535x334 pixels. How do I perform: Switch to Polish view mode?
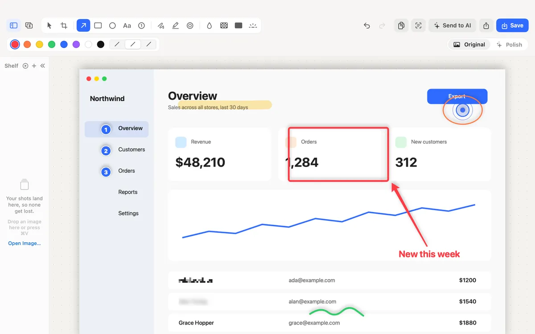(x=509, y=45)
